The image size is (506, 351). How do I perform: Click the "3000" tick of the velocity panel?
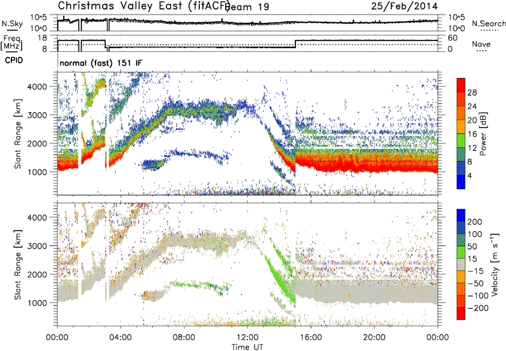[x=38, y=246]
